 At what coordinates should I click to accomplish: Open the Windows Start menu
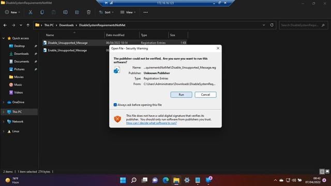pos(123,180)
